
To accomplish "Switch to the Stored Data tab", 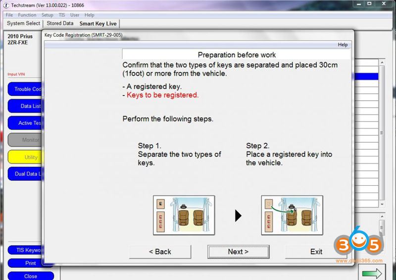I will point(60,23).
